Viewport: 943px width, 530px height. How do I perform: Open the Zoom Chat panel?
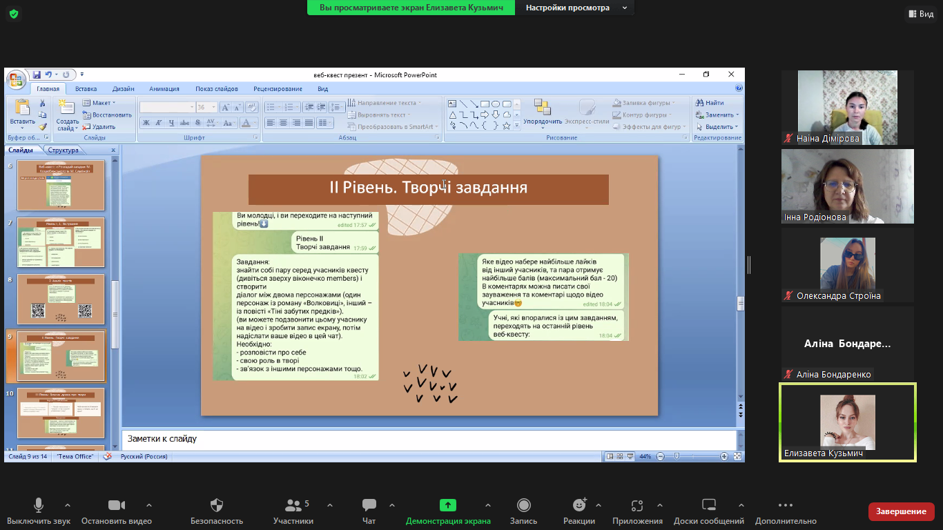[369, 505]
